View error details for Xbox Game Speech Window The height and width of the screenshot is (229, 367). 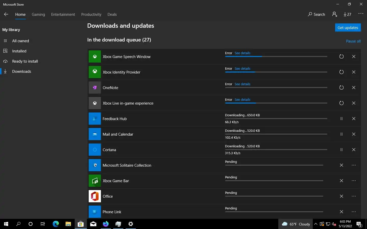click(242, 53)
